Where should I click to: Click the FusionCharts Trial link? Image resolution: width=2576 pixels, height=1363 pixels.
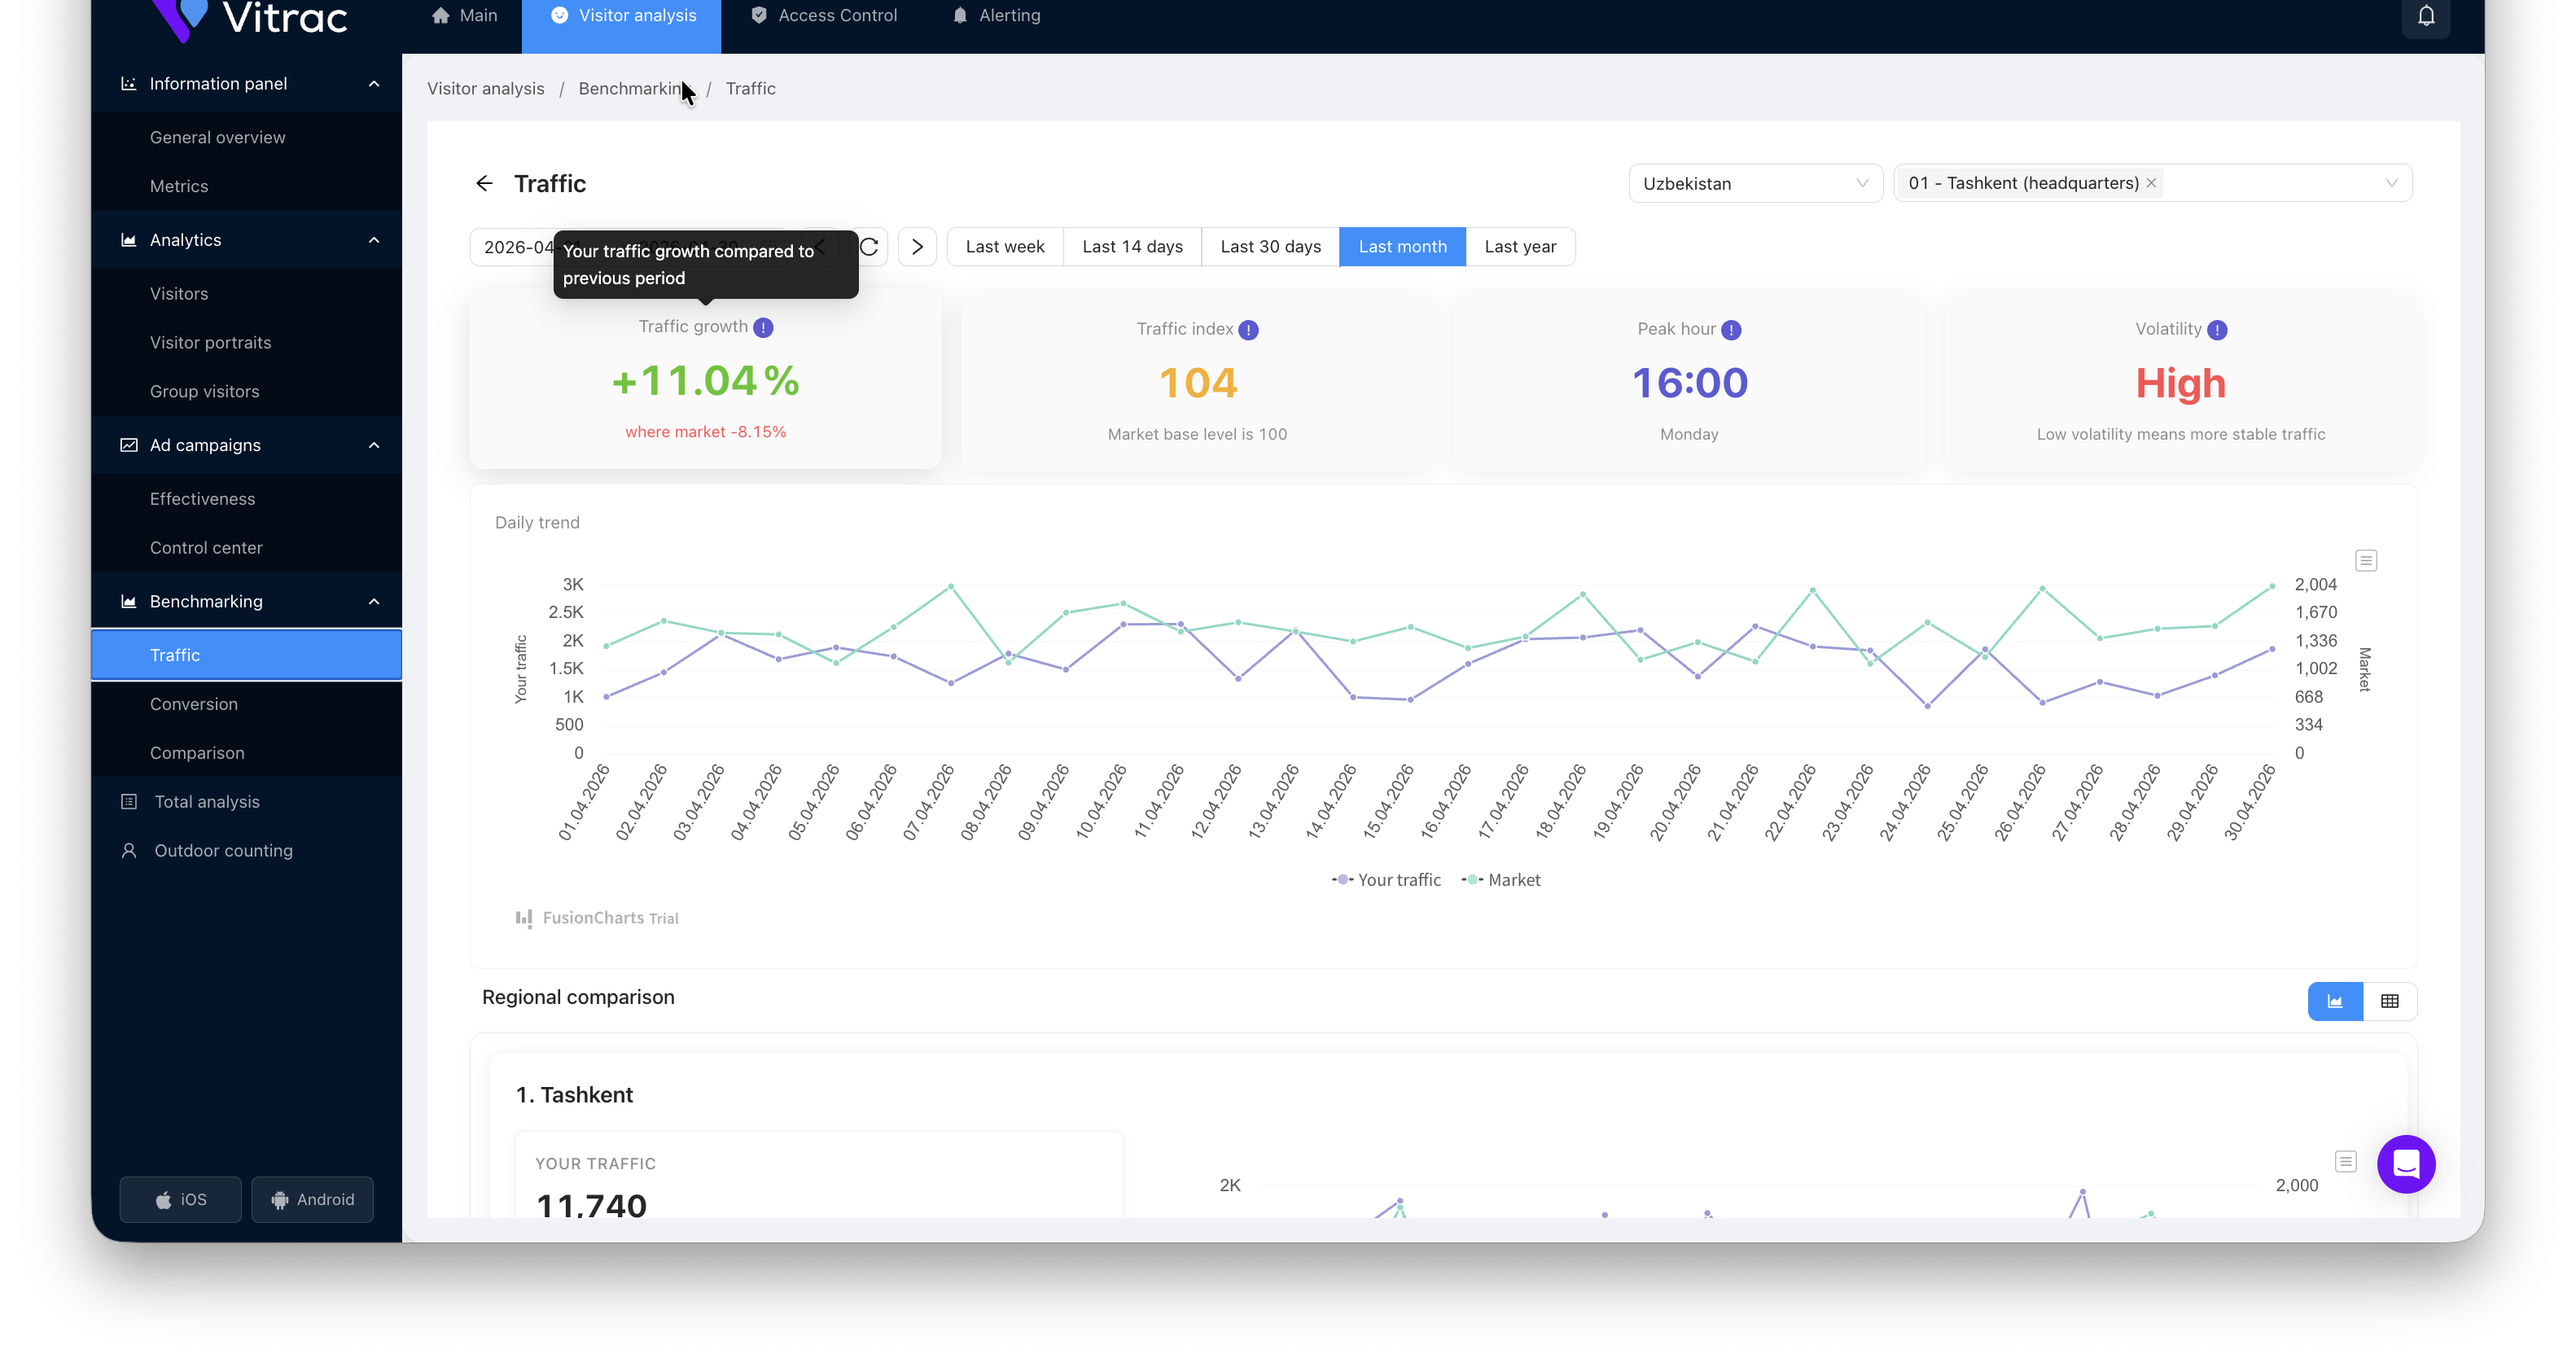[597, 917]
